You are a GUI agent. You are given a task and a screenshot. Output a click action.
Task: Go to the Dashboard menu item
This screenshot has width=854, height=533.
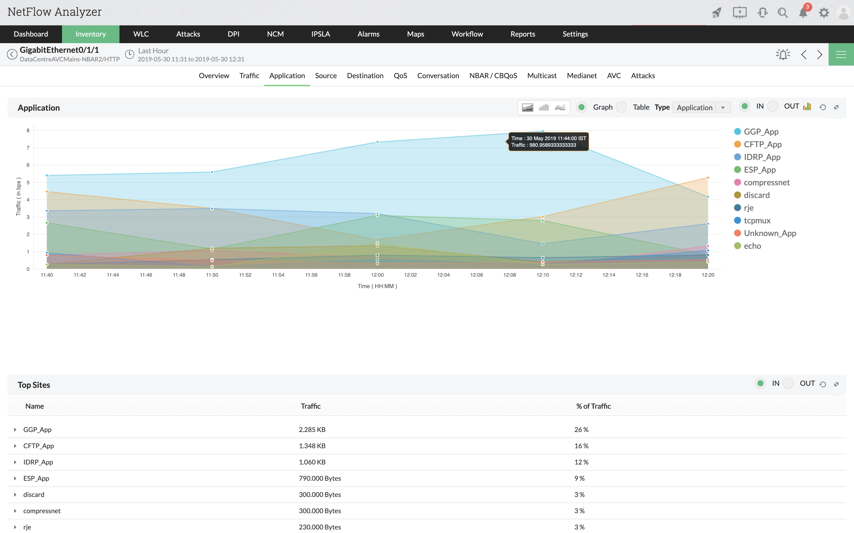31,34
